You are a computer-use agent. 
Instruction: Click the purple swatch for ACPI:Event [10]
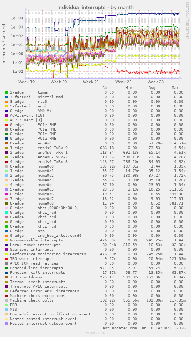[x=7, y=116]
